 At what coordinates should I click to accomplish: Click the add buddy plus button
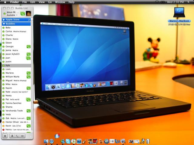[5, 136]
